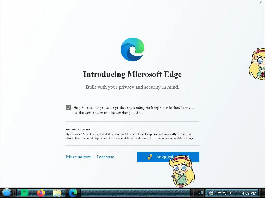Image resolution: width=265 pixels, height=198 pixels.
Task: Uncheck the Help Microsoft improve products checkbox
Action: coord(68,108)
